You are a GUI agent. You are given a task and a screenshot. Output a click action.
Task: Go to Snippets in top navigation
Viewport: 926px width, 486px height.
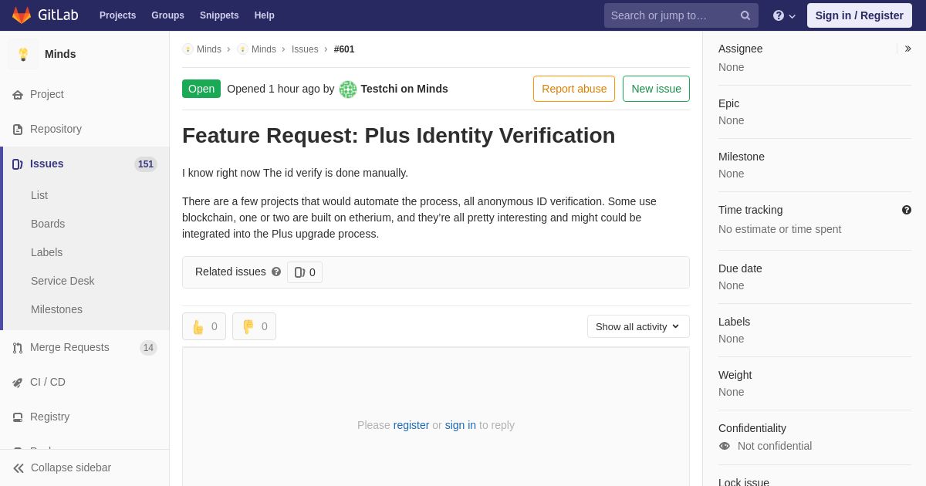[x=219, y=15]
